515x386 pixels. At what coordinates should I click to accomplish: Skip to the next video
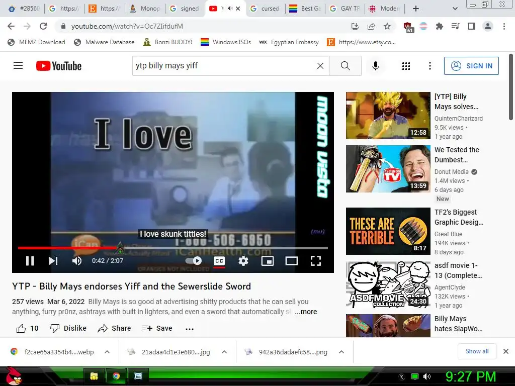(x=53, y=261)
